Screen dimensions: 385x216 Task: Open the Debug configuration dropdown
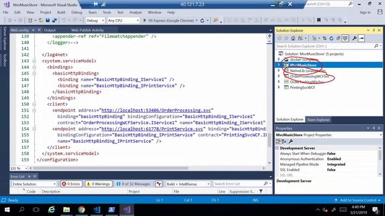pyautogui.click(x=95, y=20)
